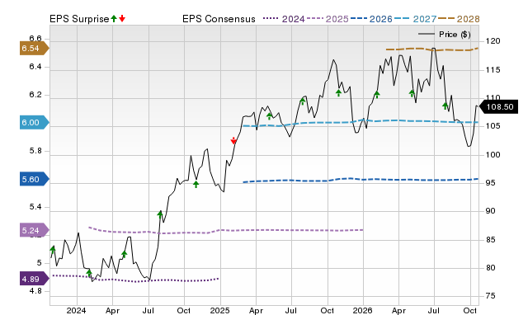The width and height of the screenshot is (528, 315).
Task: Click the 6.54 brown value tag
Action: tap(35, 48)
